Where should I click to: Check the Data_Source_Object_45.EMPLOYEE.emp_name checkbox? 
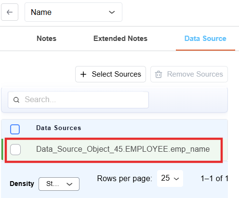point(15,149)
